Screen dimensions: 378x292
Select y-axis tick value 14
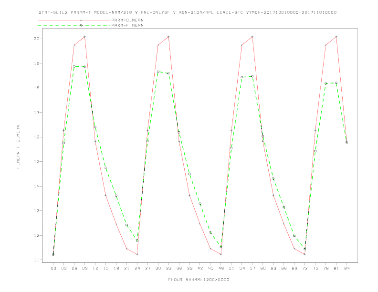click(37, 186)
